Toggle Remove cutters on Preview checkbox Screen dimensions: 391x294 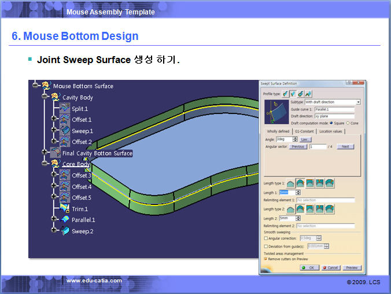(x=265, y=259)
